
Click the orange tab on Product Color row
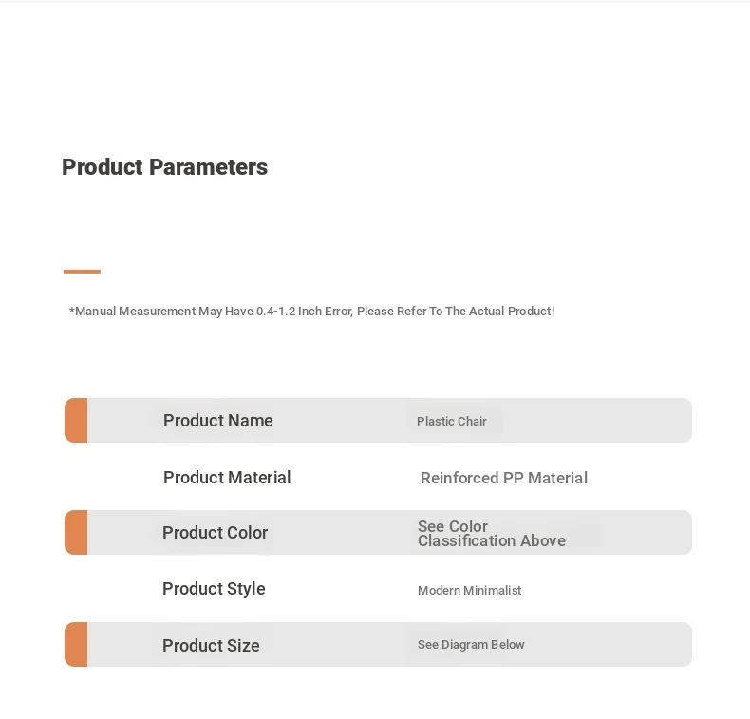tap(76, 533)
